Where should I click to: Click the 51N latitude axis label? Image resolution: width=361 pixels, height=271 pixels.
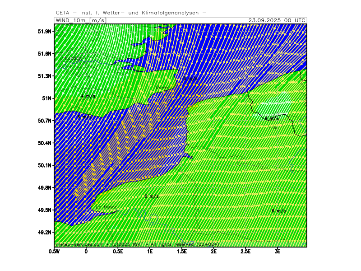point(46,98)
